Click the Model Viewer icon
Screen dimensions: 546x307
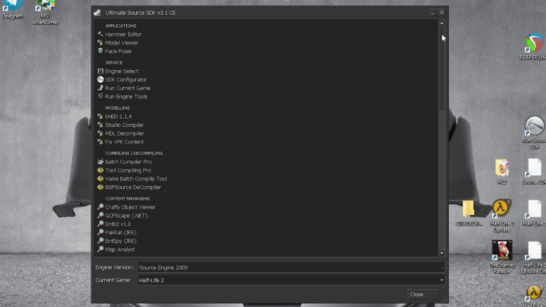(101, 43)
